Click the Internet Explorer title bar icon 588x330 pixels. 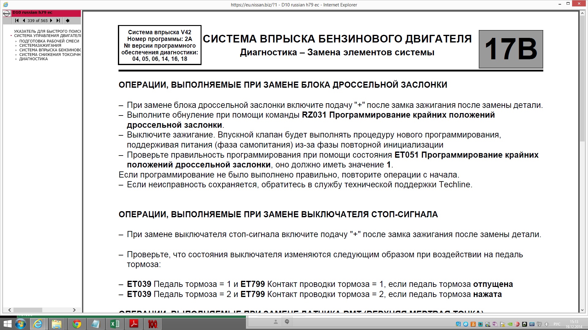tap(6, 5)
